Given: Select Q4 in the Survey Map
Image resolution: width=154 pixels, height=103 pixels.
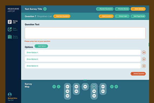Looking at the screenshot, I should [x=76, y=87].
